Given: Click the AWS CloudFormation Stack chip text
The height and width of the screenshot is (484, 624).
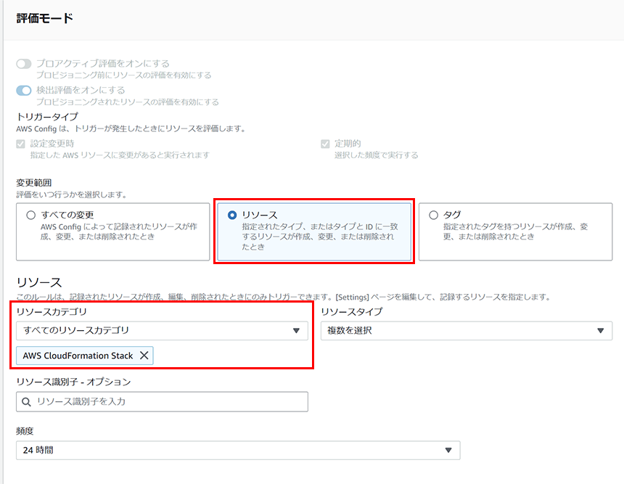Looking at the screenshot, I should click(x=78, y=356).
